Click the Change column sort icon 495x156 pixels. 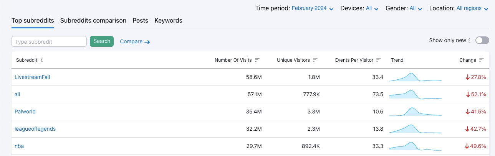point(482,60)
